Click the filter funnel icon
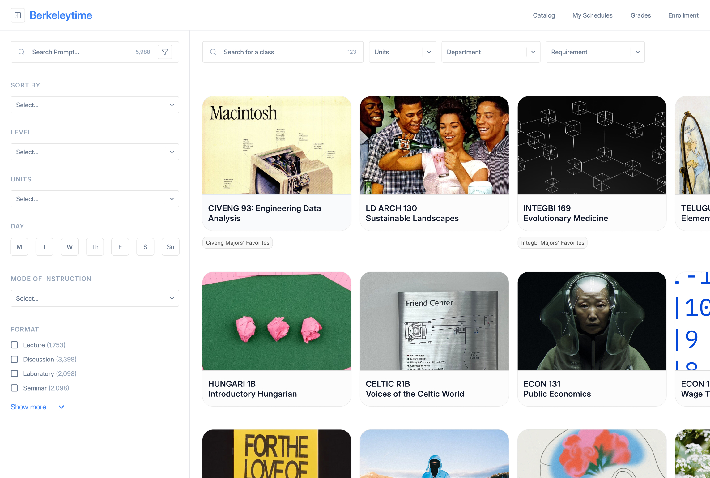The height and width of the screenshot is (478, 710). 165,52
